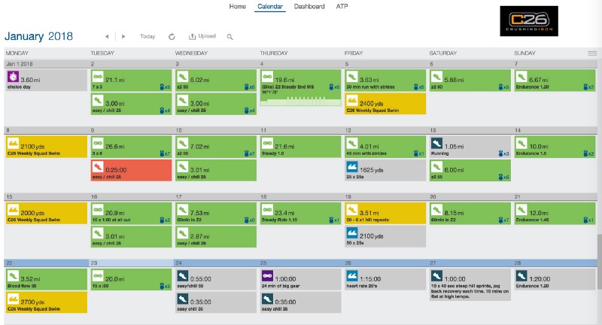Click the refresh calendar icon

tap(172, 36)
